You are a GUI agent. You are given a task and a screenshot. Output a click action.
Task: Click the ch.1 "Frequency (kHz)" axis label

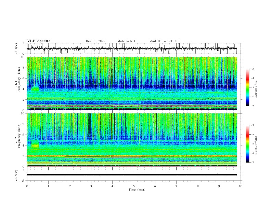[19, 80]
